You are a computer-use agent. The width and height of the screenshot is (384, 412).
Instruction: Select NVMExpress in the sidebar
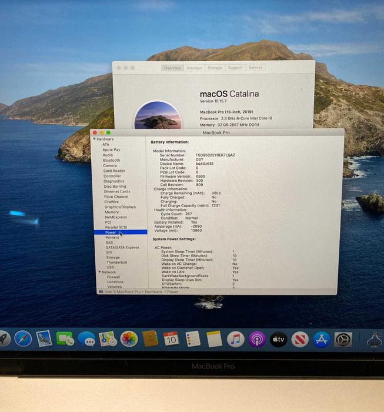click(x=116, y=217)
